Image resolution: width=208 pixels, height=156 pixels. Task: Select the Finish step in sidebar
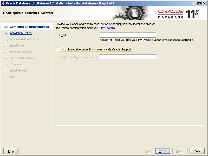[x=13, y=77]
